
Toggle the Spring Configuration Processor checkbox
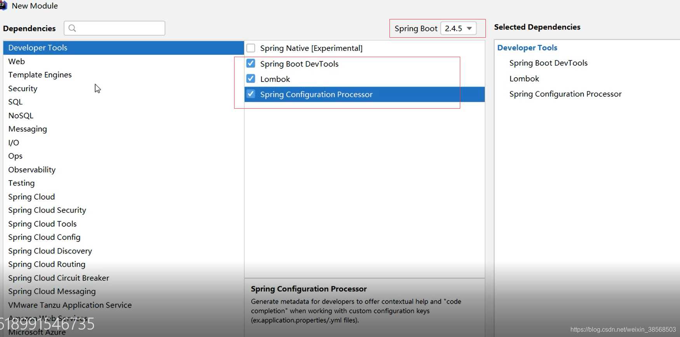251,94
